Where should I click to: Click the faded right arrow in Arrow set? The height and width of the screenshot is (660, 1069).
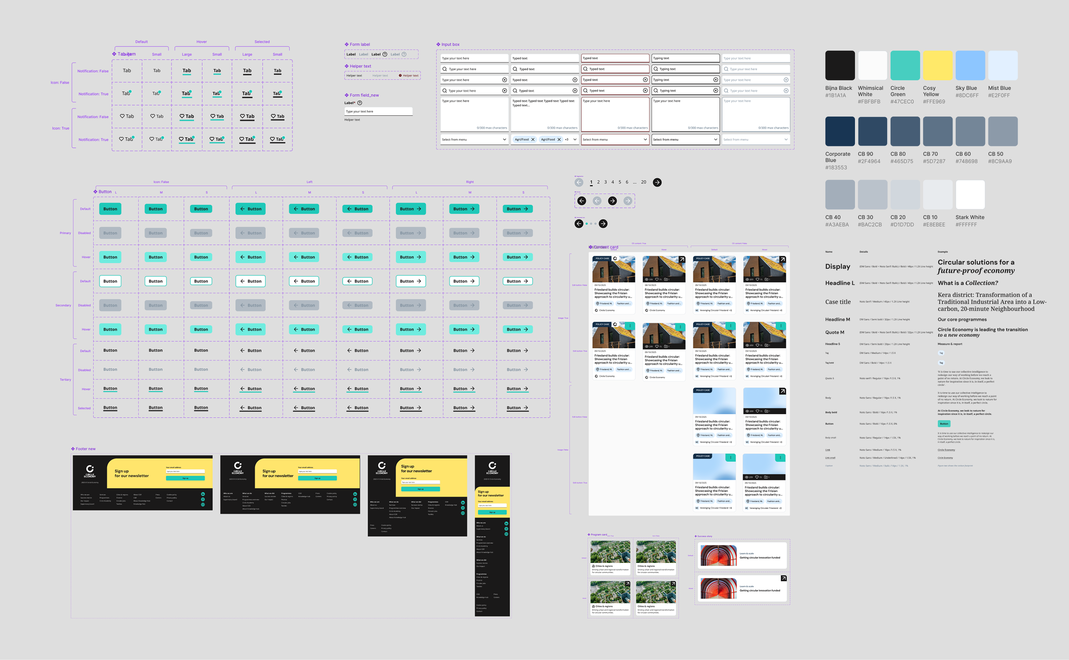(628, 201)
